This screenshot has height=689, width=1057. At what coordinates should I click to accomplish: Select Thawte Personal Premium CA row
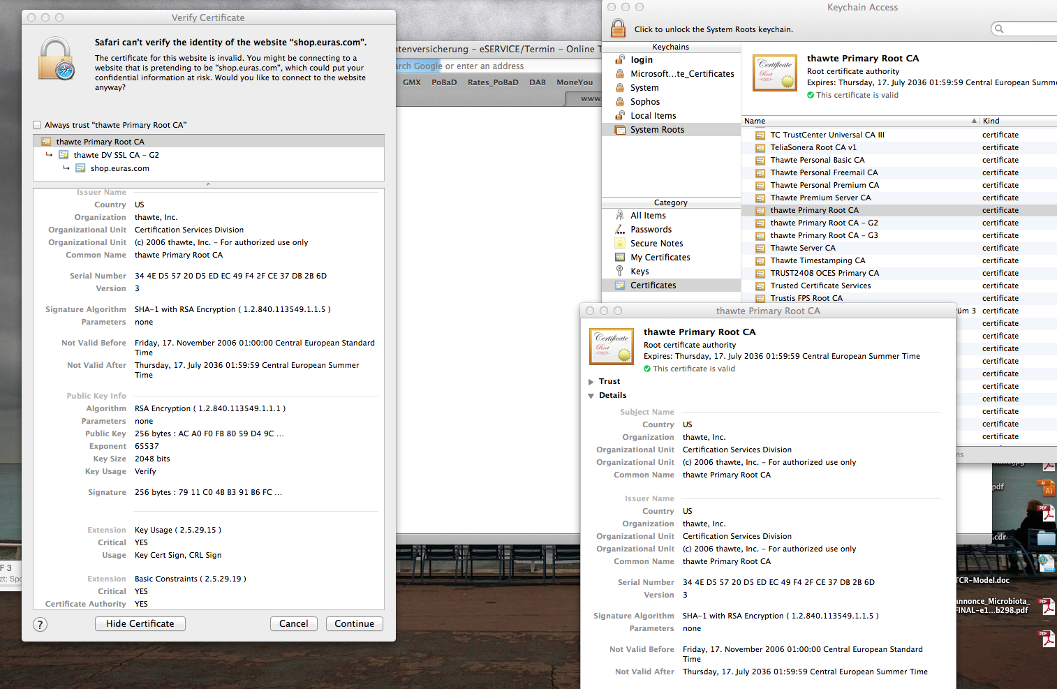[x=899, y=185]
